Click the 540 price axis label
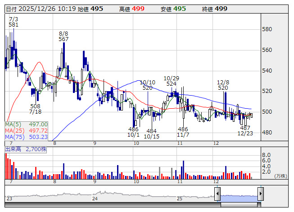The width and height of the screenshot is (294, 212). click(267, 71)
